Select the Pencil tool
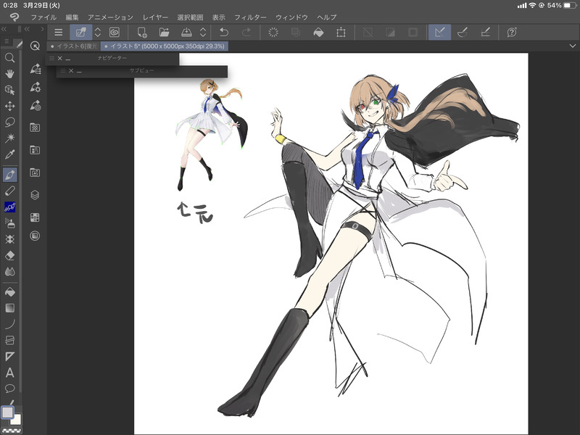This screenshot has height=435, width=580. pos(9,191)
